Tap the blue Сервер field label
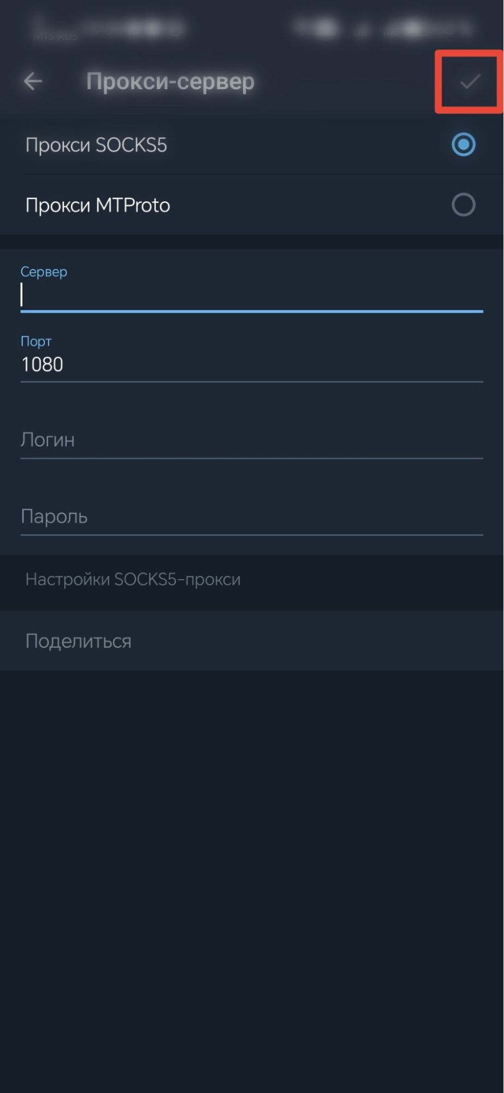Viewport: 504px width, 1093px height. pyautogui.click(x=44, y=272)
